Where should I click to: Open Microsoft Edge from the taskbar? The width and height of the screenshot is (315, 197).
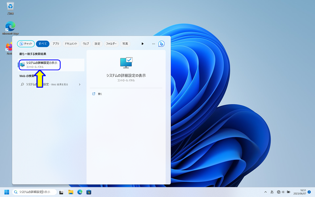coord(80,192)
